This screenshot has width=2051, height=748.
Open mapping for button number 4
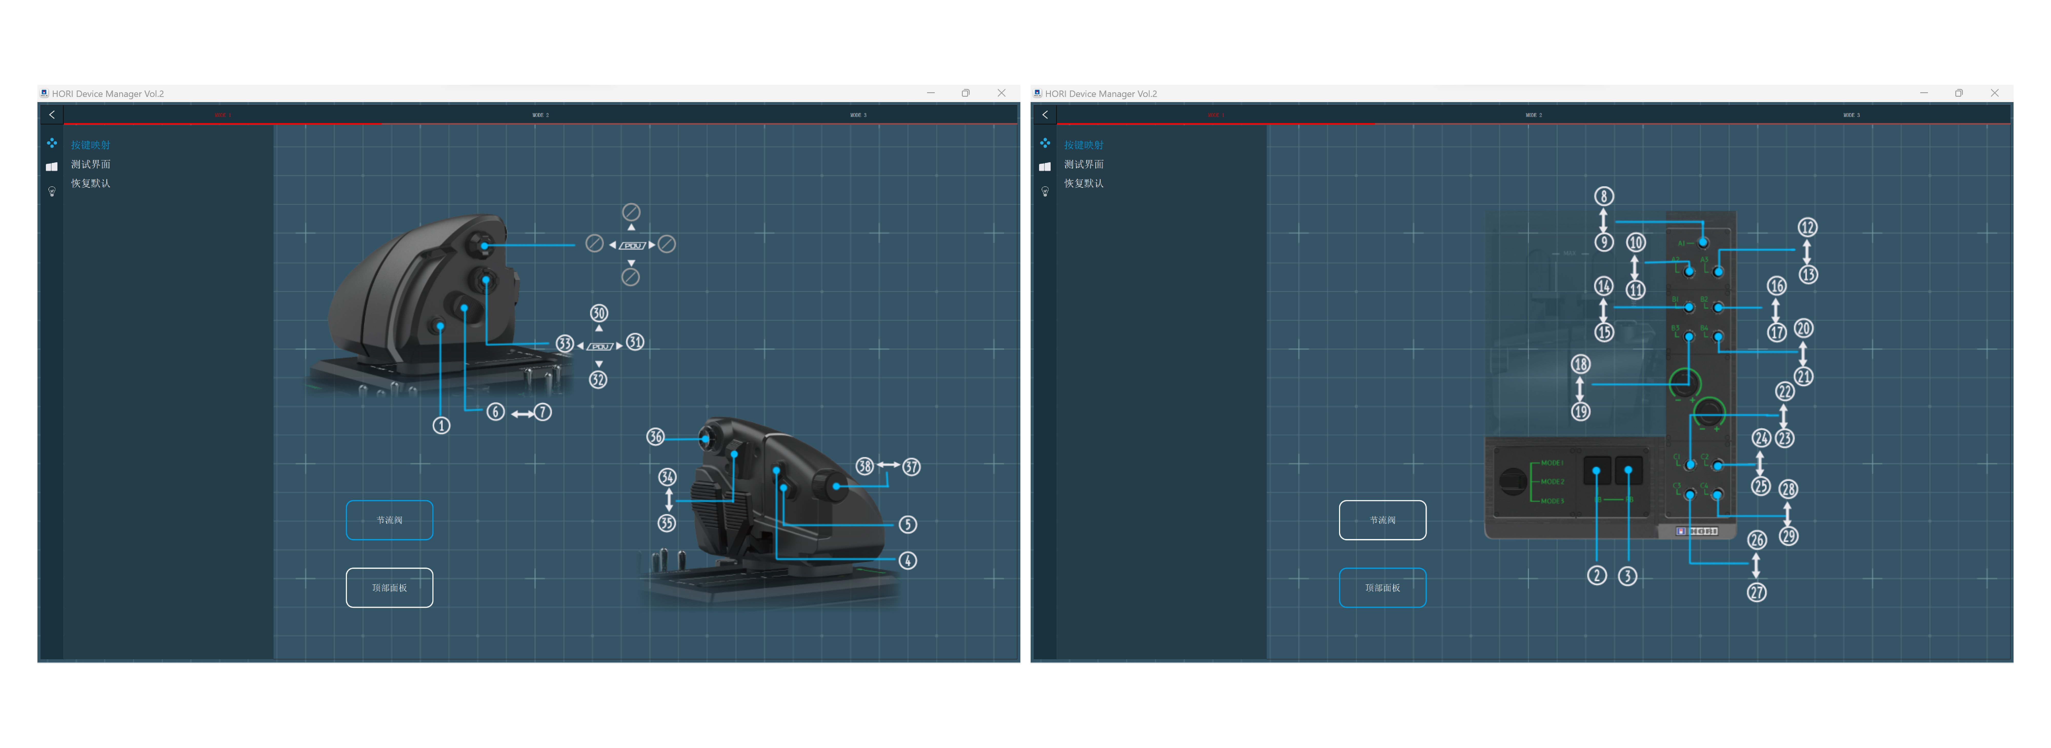[908, 561]
